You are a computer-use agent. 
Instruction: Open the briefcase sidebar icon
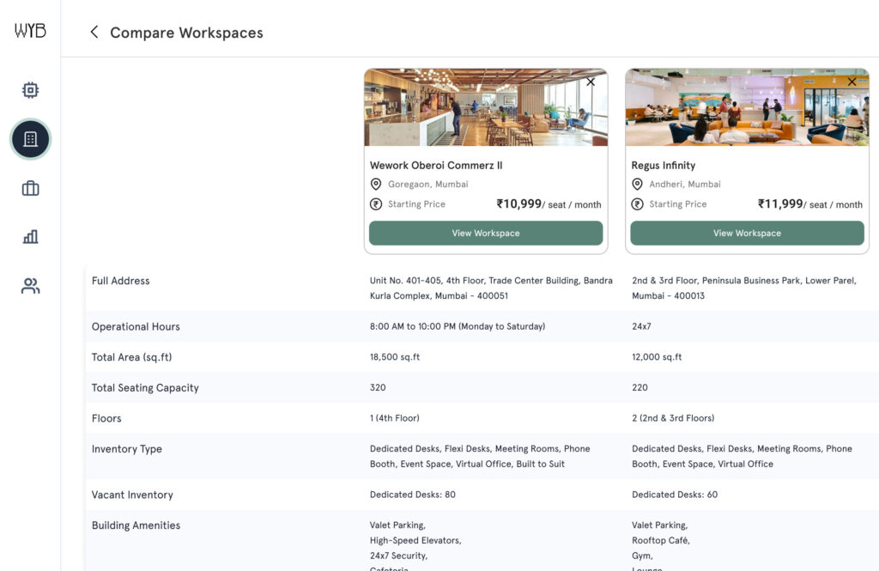click(30, 188)
